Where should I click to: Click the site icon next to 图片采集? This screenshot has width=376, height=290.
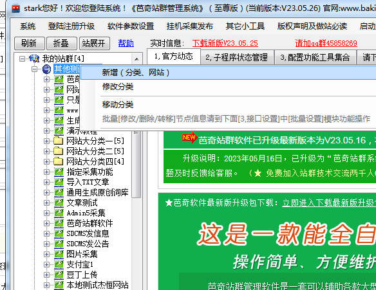[x=59, y=254]
